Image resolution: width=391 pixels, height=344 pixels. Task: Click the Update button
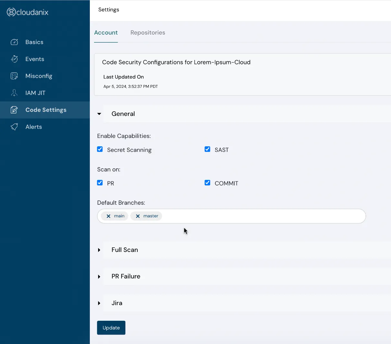[x=111, y=328]
